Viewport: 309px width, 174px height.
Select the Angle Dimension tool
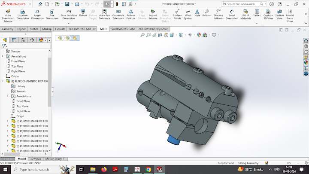[37, 15]
